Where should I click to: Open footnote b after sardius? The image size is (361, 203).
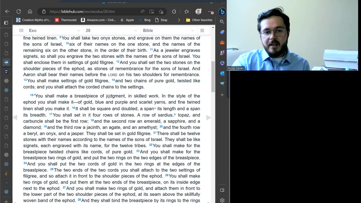pyautogui.click(x=175, y=114)
